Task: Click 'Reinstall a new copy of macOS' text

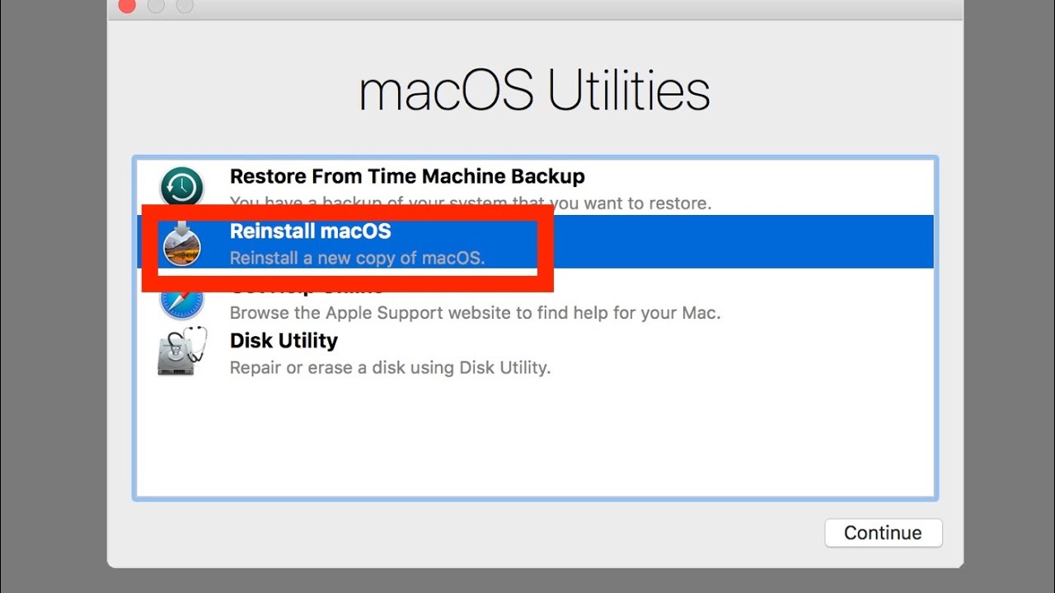Action: (x=357, y=258)
